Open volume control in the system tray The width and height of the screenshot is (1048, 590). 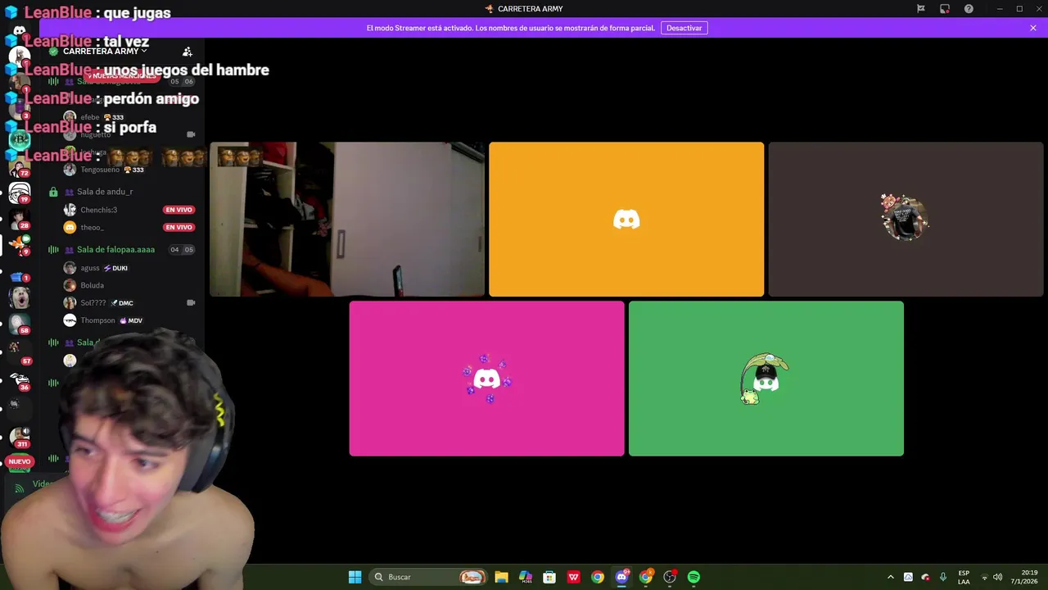tap(998, 577)
